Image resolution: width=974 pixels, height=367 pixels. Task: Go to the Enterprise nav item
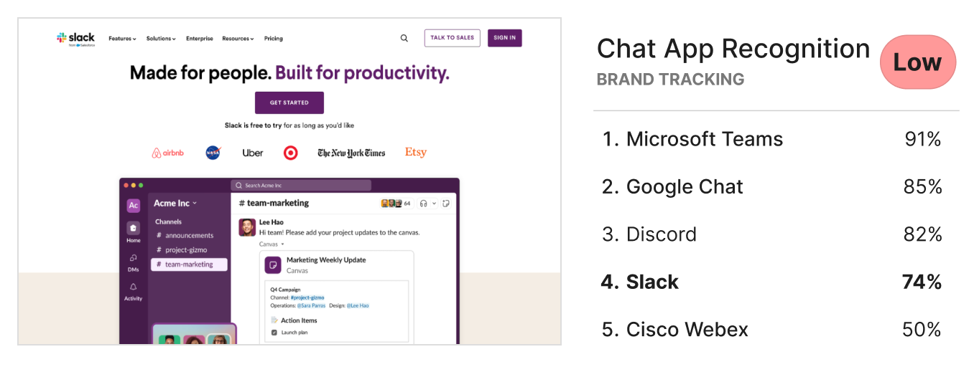(x=200, y=39)
